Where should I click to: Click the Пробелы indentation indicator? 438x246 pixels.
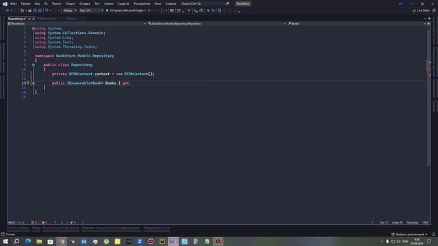413,223
